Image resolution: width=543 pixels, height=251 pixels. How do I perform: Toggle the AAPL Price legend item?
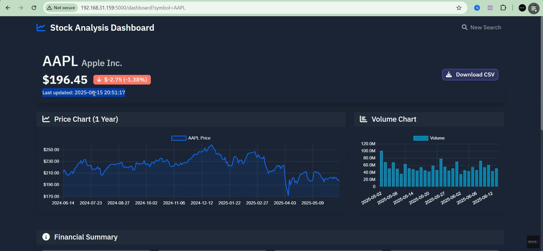point(191,138)
